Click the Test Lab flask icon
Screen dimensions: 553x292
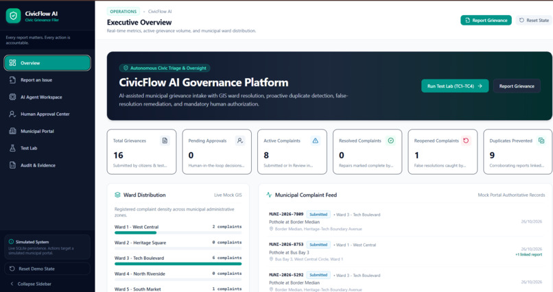pyautogui.click(x=13, y=148)
